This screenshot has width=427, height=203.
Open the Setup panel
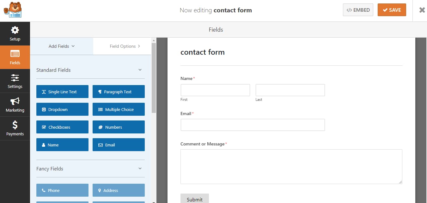[15, 34]
